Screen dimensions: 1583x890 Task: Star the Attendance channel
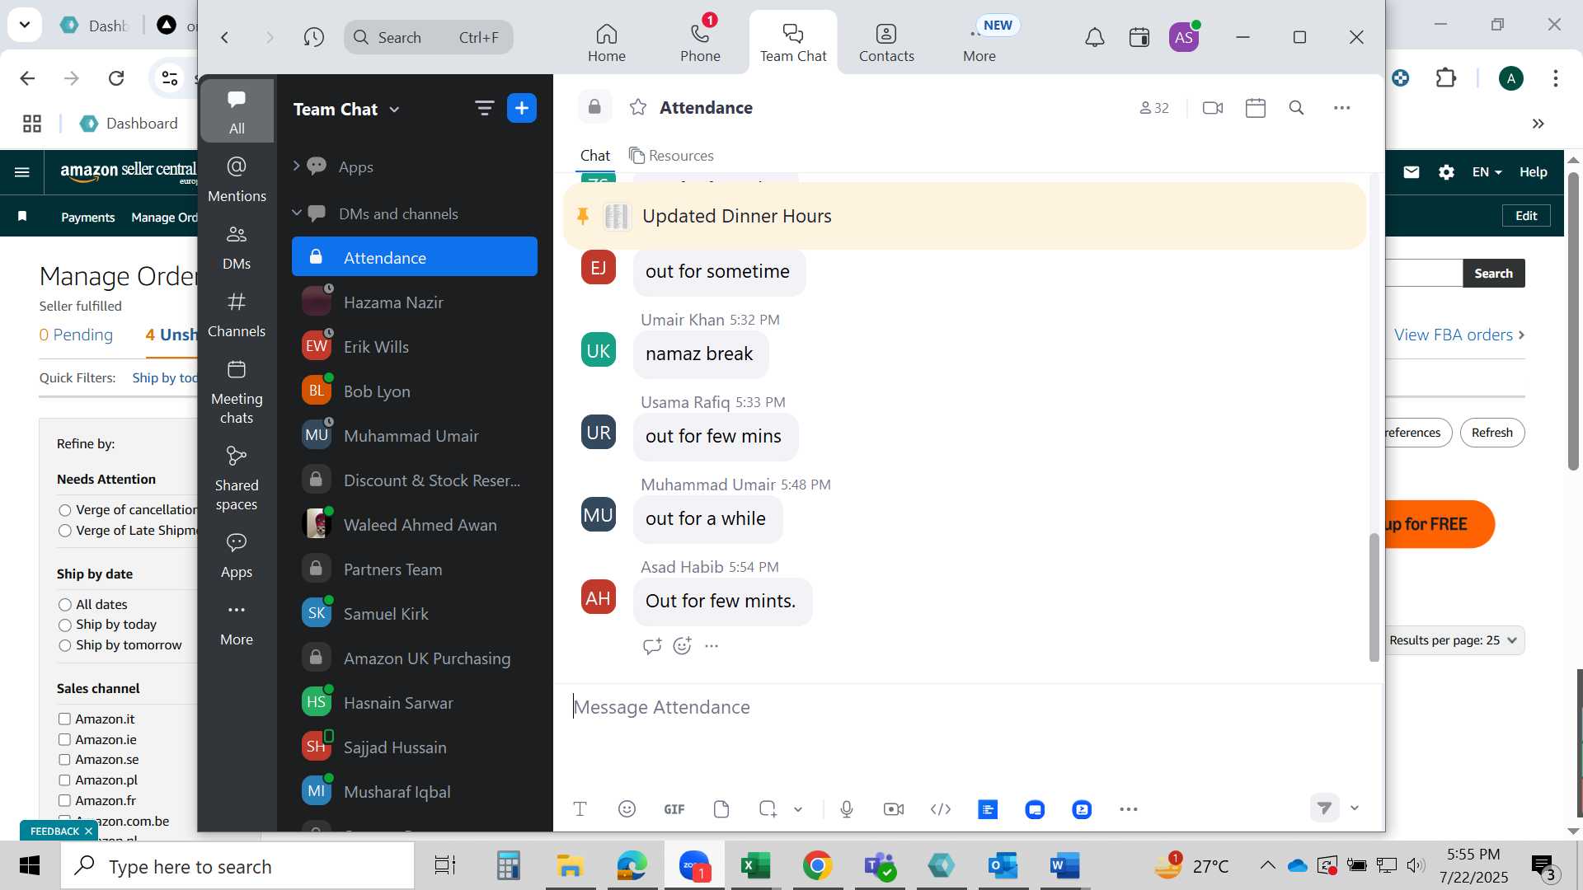pos(638,107)
